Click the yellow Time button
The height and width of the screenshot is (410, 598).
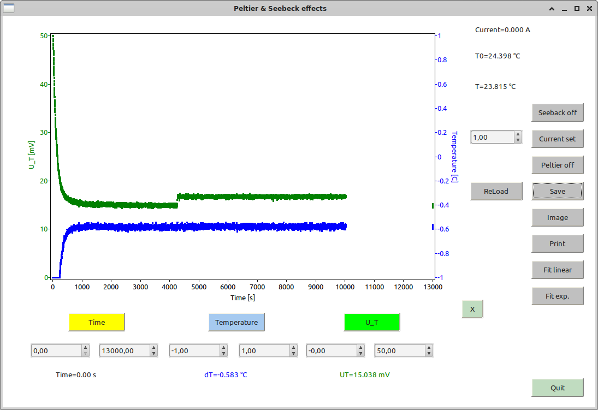[97, 322]
